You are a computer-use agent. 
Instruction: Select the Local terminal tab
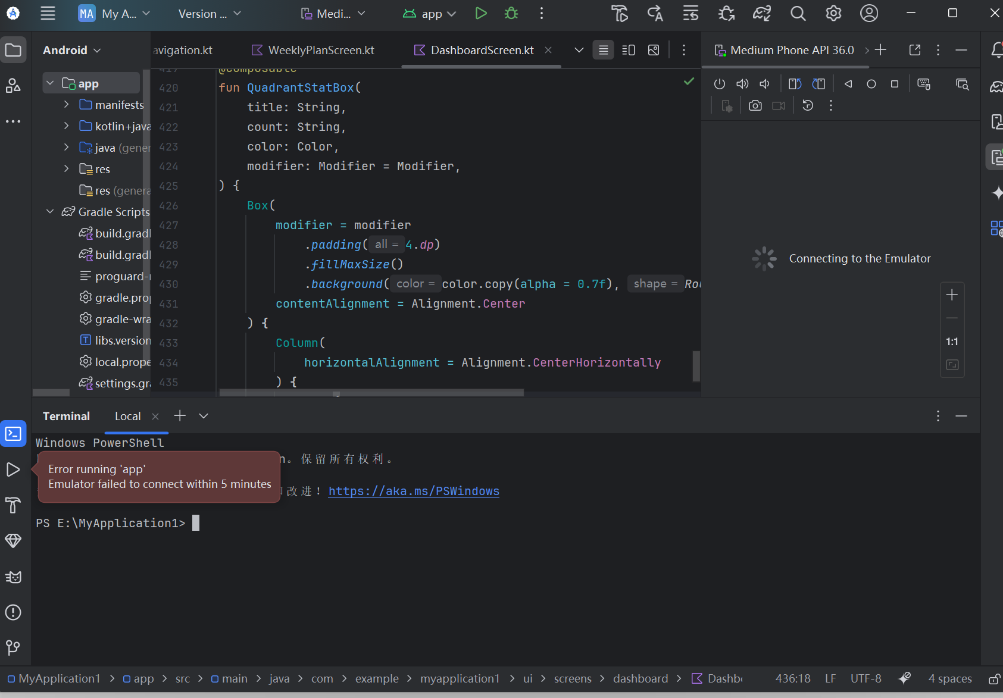(128, 416)
